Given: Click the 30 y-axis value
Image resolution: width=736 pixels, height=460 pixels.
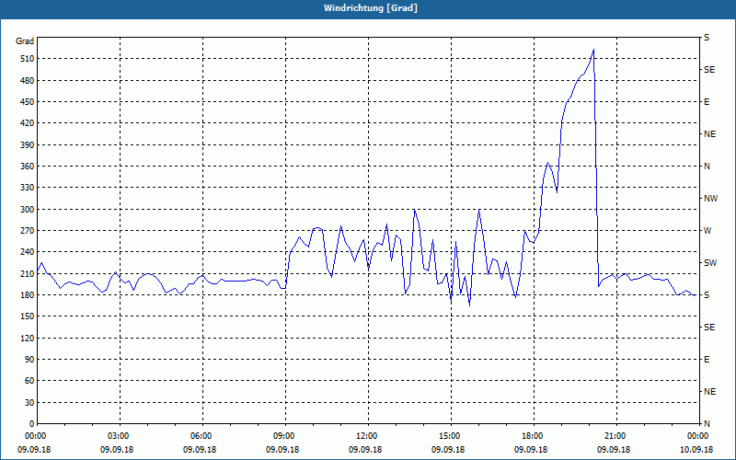Looking at the screenshot, I should tap(29, 403).
